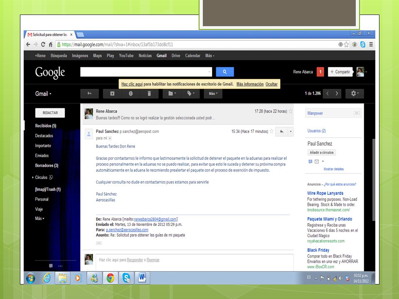Open the Wire Rope Lanyards ad link
This screenshot has width=399, height=299.
pyautogui.click(x=325, y=193)
